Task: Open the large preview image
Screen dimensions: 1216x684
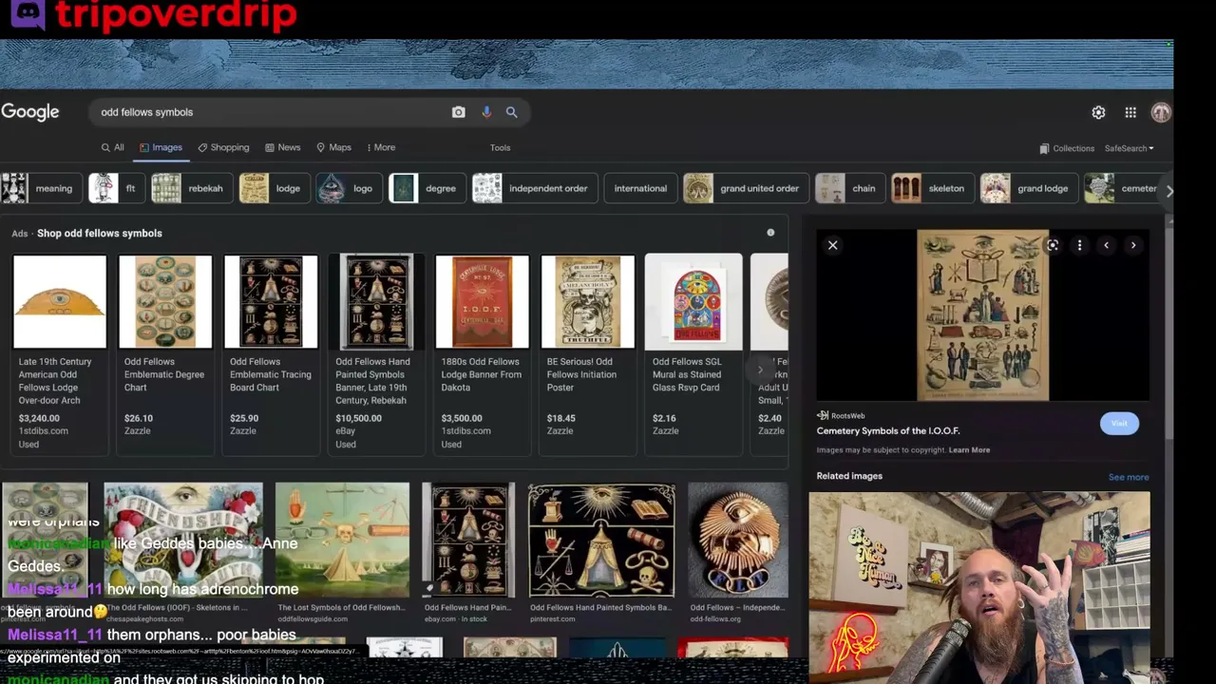Action: [982, 315]
